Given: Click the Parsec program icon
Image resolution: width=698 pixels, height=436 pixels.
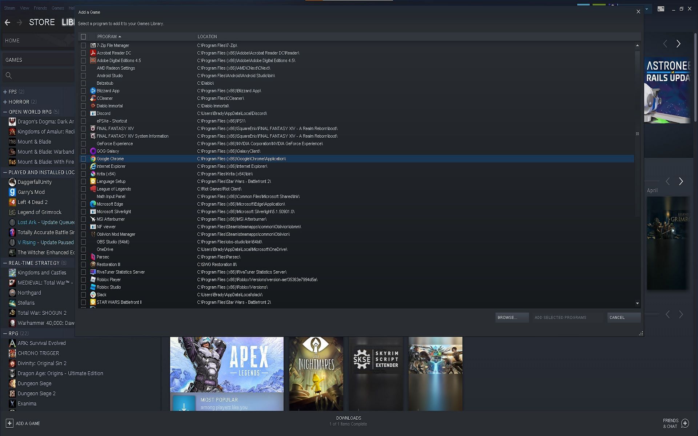Looking at the screenshot, I should pyautogui.click(x=93, y=257).
